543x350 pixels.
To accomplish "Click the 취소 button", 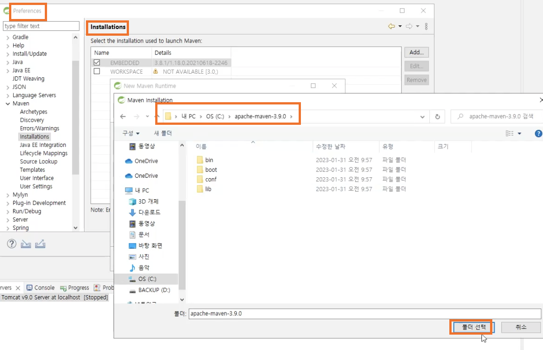I will coord(521,327).
